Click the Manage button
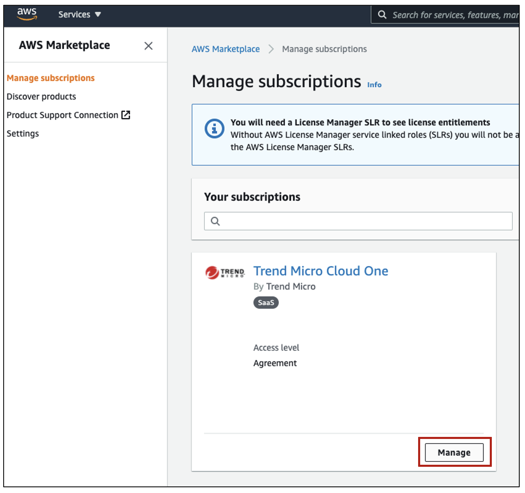 tap(454, 452)
